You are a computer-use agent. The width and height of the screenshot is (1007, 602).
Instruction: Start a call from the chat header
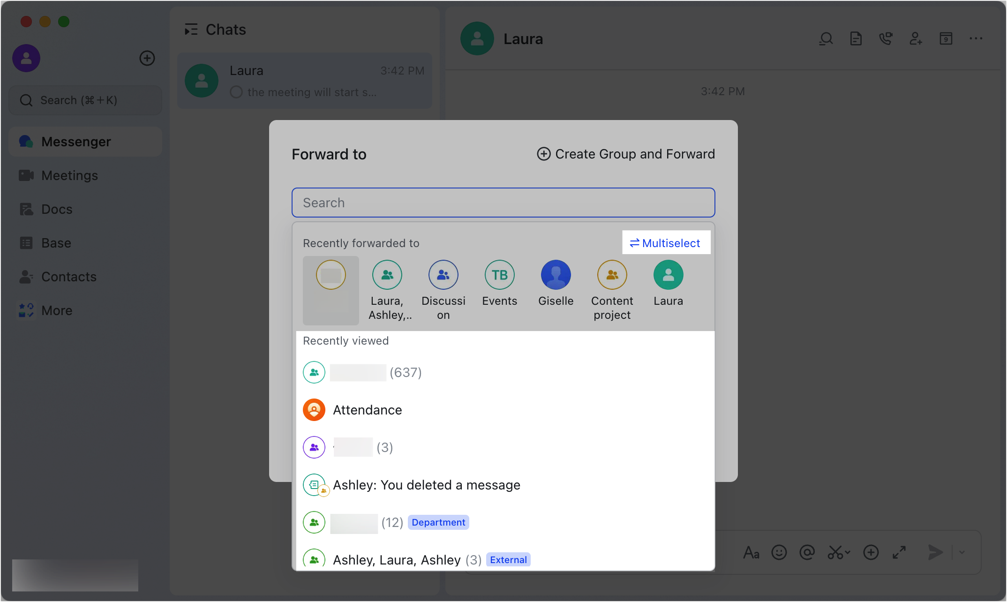(x=886, y=39)
